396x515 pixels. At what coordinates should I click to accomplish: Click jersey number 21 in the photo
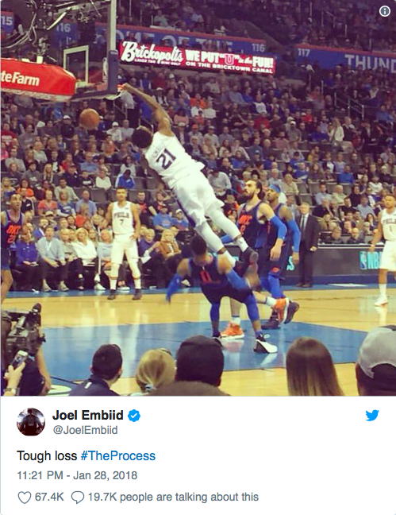167,157
